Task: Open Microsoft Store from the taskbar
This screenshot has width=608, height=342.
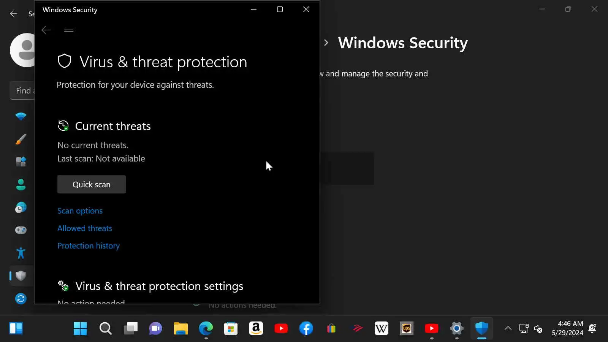Action: [x=231, y=328]
